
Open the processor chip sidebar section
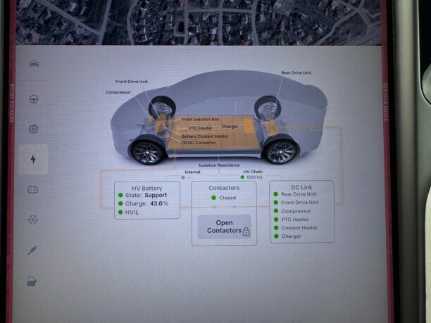click(x=33, y=129)
